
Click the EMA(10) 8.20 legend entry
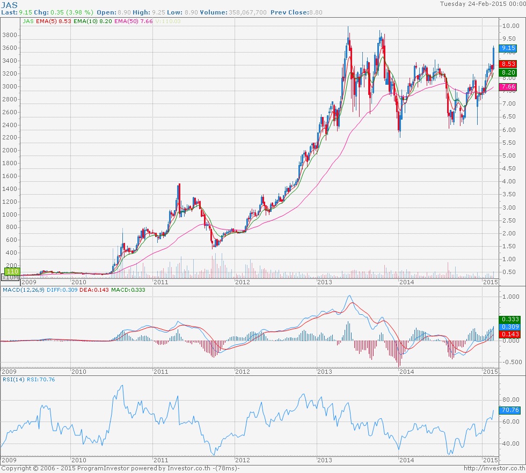click(93, 21)
